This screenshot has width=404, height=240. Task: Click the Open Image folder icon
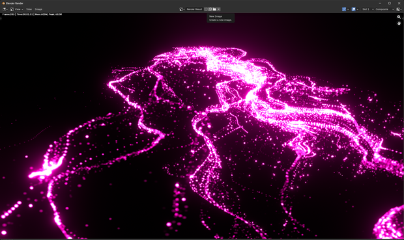click(x=214, y=9)
